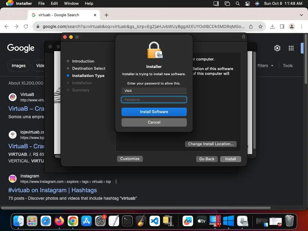Expand the search filters dropdown
Screen dimensions: 308x231
tap(265, 66)
